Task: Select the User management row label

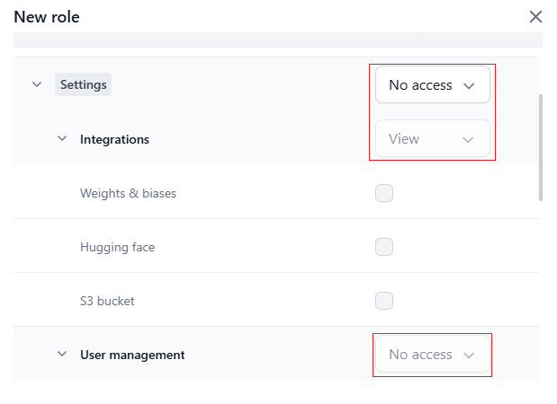Action: pos(132,355)
